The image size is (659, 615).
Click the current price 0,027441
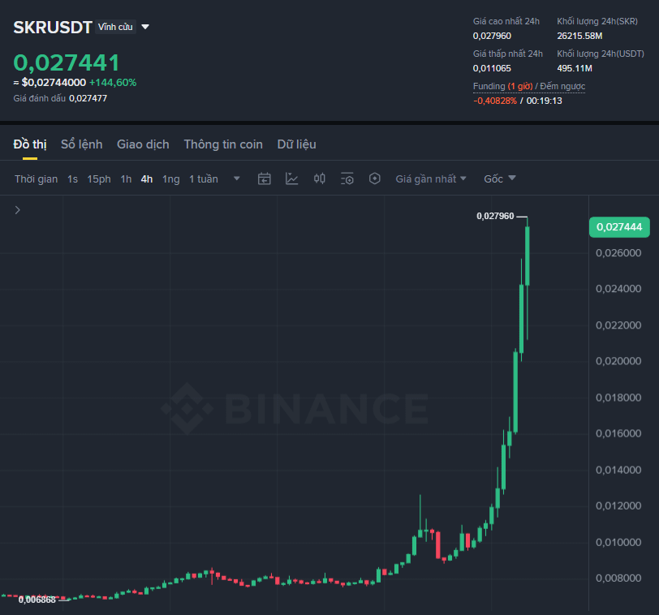coord(67,62)
